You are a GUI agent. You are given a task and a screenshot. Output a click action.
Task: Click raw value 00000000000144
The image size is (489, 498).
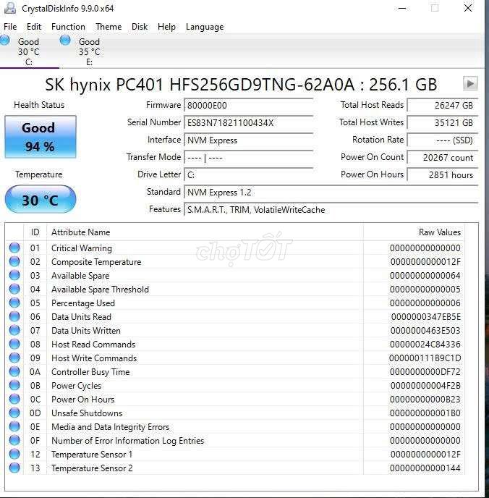tap(425, 468)
